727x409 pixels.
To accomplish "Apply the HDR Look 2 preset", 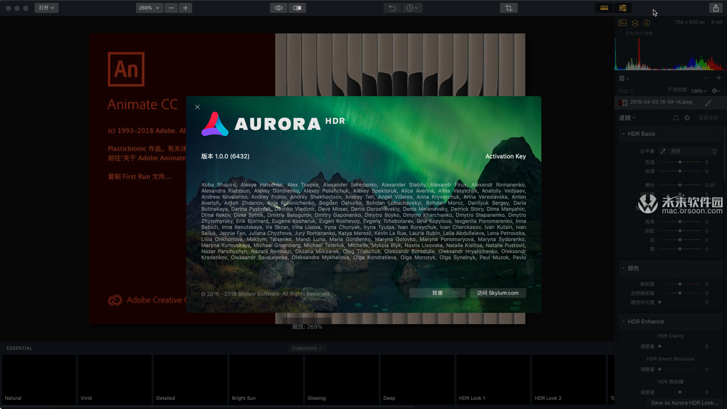I will (569, 380).
